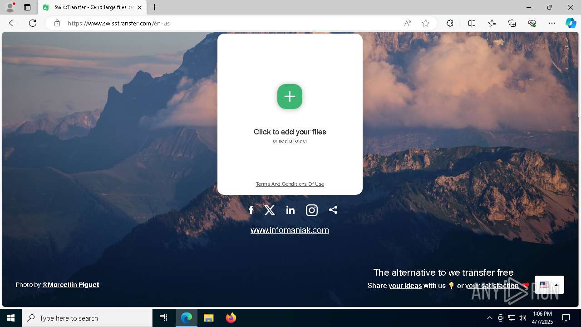Expand the language flag dropdown
581x327 pixels.
[549, 285]
